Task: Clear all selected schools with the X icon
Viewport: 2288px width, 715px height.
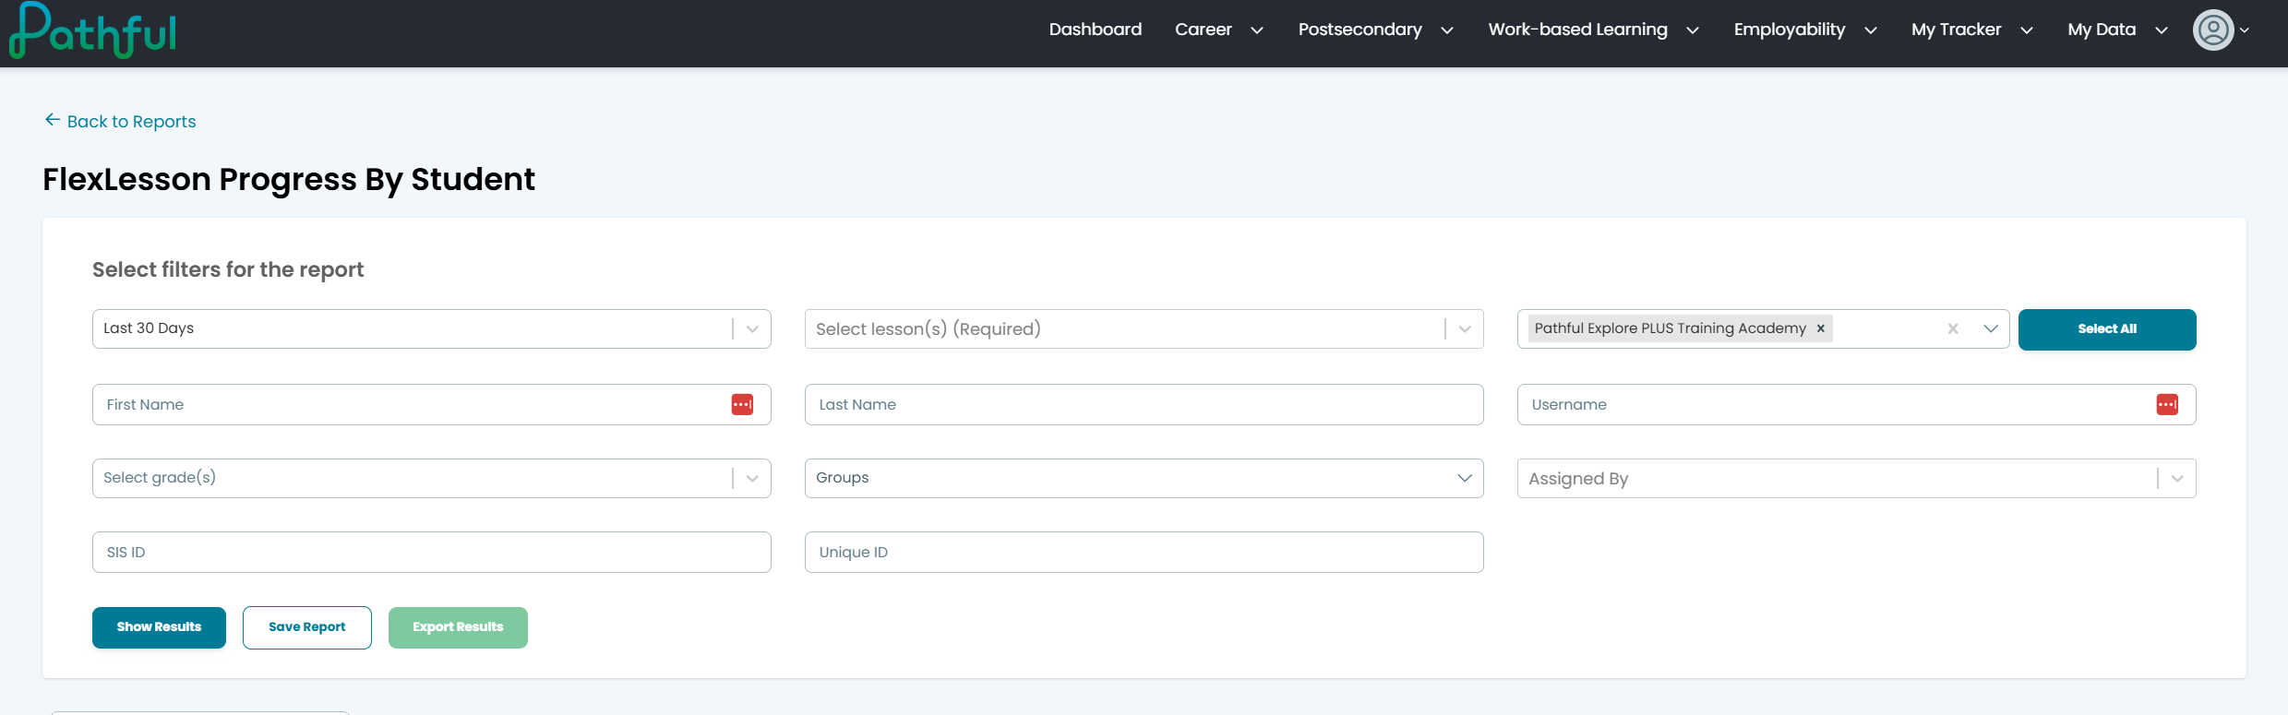Action: point(1953,328)
